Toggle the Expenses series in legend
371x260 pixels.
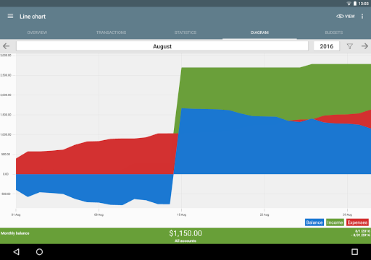tap(357, 222)
